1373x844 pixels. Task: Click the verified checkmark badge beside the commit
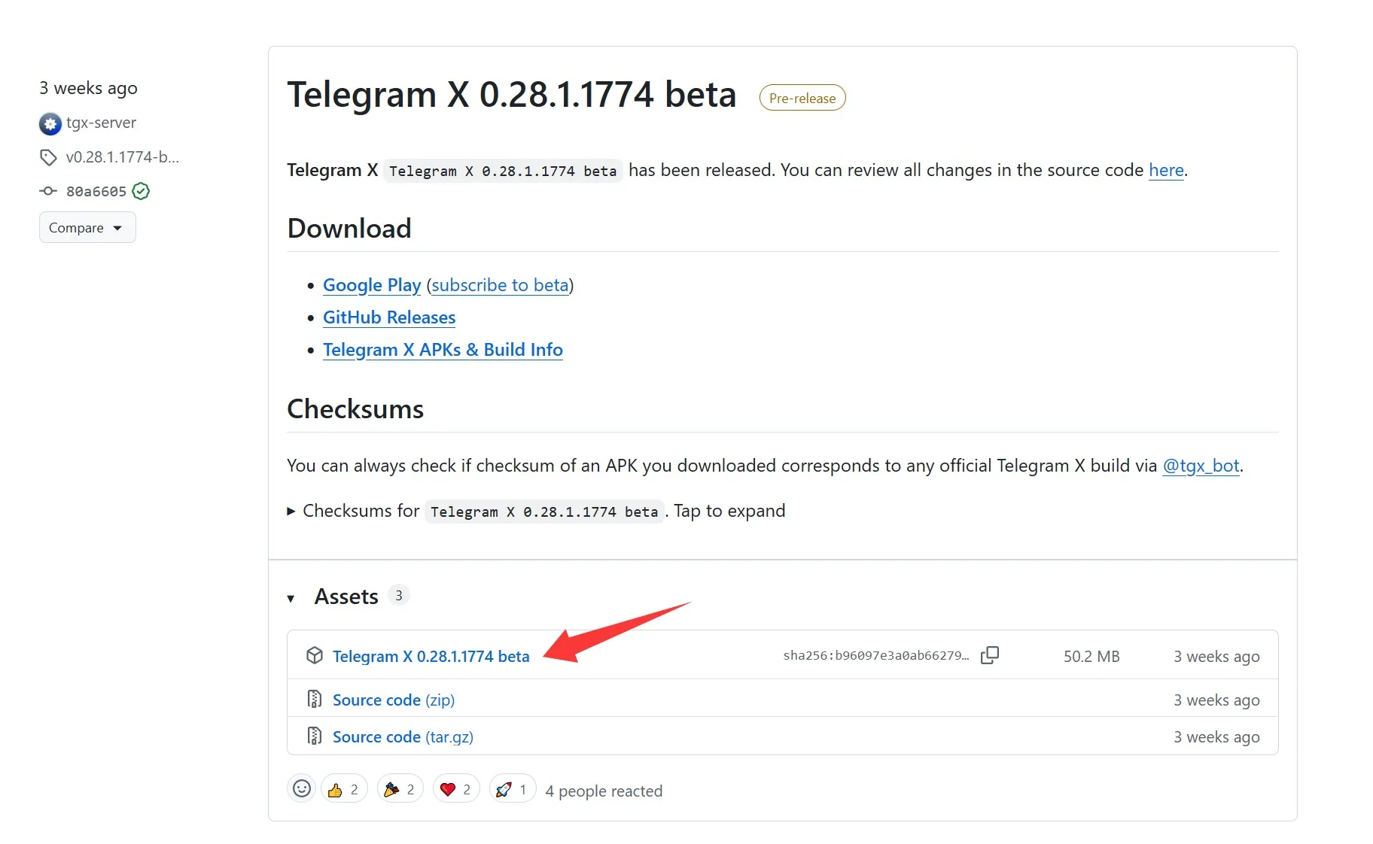(x=141, y=191)
